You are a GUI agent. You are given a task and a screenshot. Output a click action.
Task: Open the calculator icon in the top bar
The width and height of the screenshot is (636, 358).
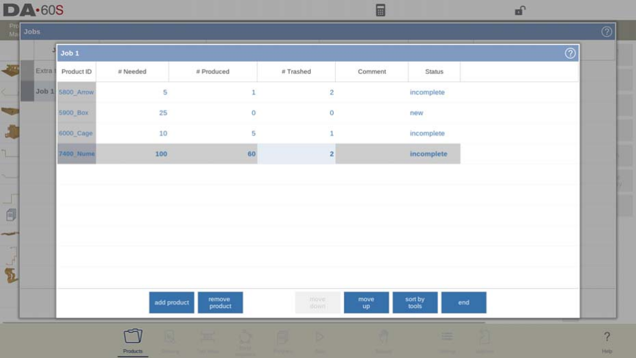pos(380,10)
